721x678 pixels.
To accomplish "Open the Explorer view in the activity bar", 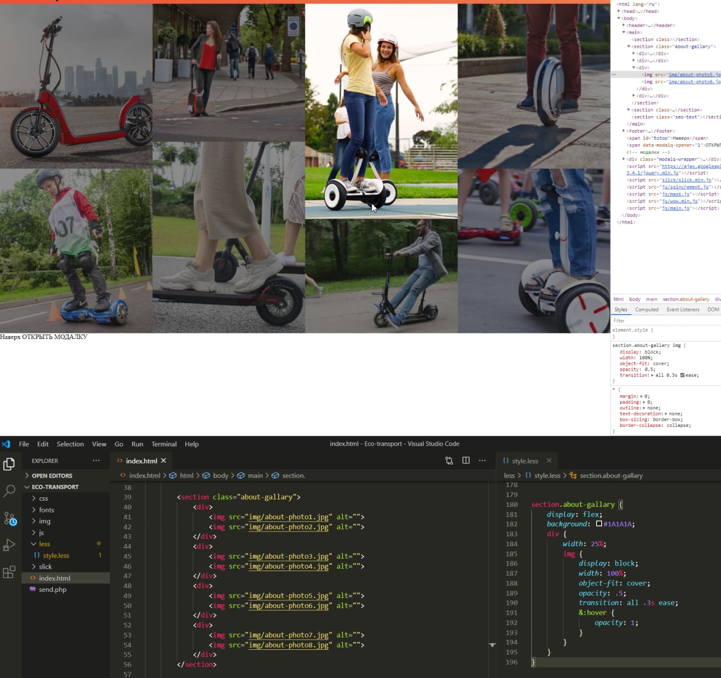I will (9, 464).
